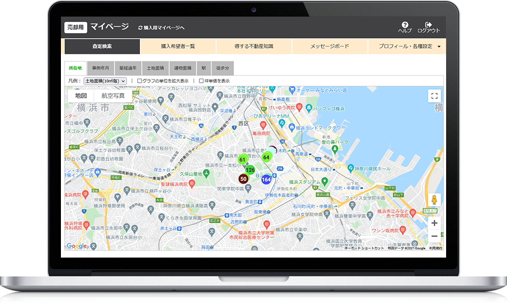Screen dimensions: 507x303
Task: Select the green 126 cluster marker
Action: coord(250,170)
